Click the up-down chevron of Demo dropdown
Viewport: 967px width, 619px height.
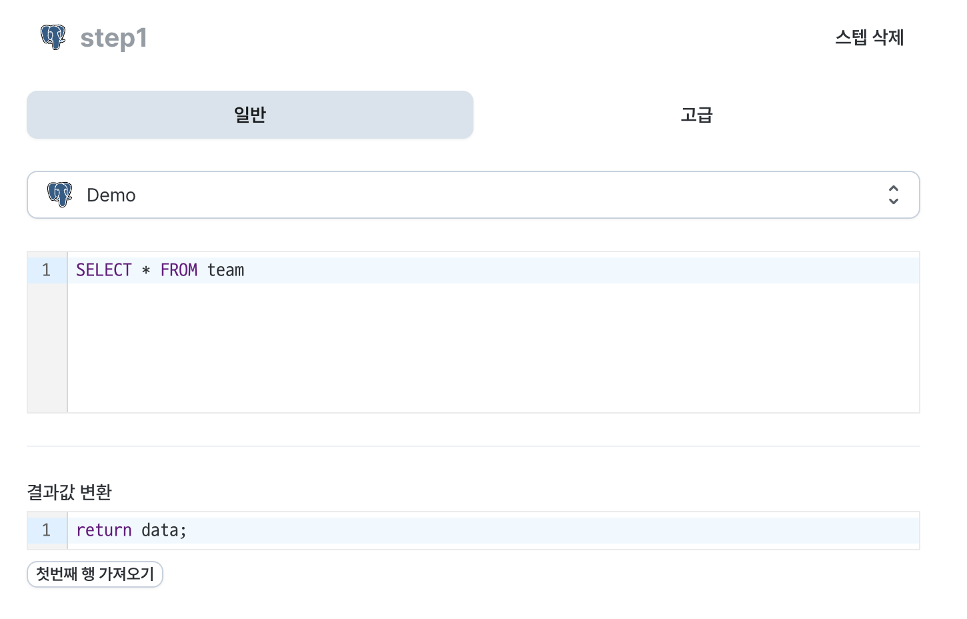[x=894, y=195]
